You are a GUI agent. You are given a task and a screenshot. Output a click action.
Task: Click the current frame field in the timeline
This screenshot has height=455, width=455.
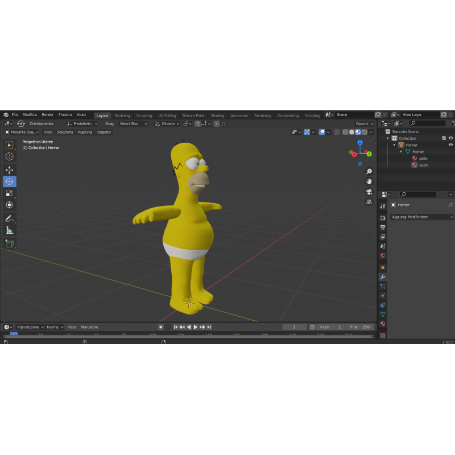point(295,326)
